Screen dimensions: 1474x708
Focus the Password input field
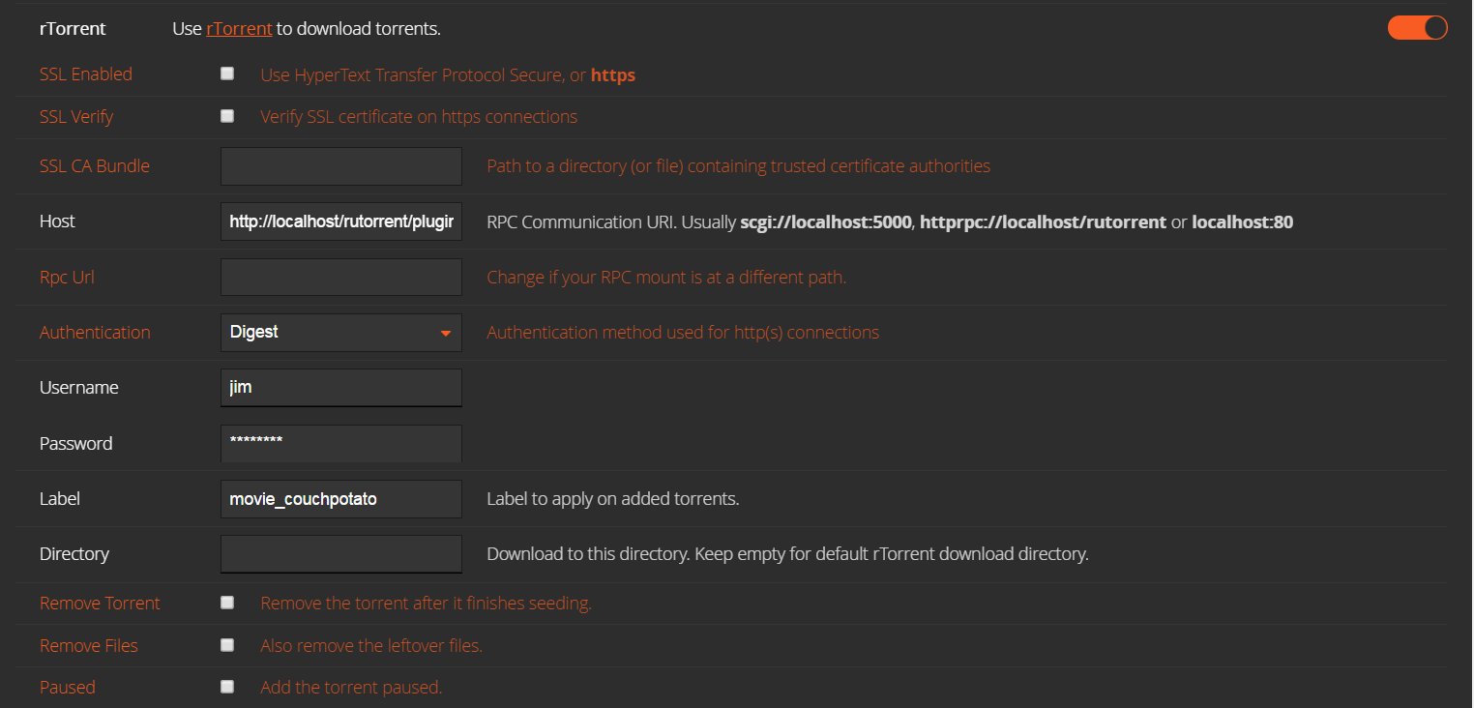pyautogui.click(x=341, y=443)
